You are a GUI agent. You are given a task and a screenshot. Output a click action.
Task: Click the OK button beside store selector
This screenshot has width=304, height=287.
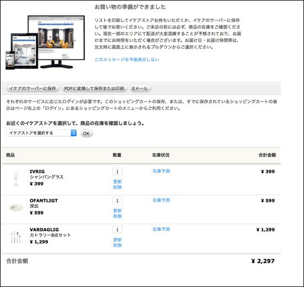[x=87, y=134]
